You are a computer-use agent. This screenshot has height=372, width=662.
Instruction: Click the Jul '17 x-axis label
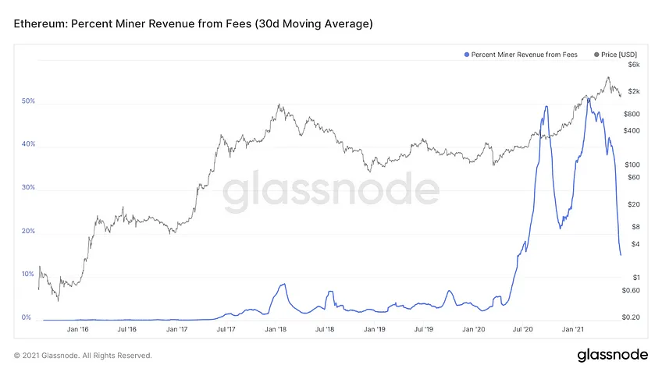click(x=226, y=329)
